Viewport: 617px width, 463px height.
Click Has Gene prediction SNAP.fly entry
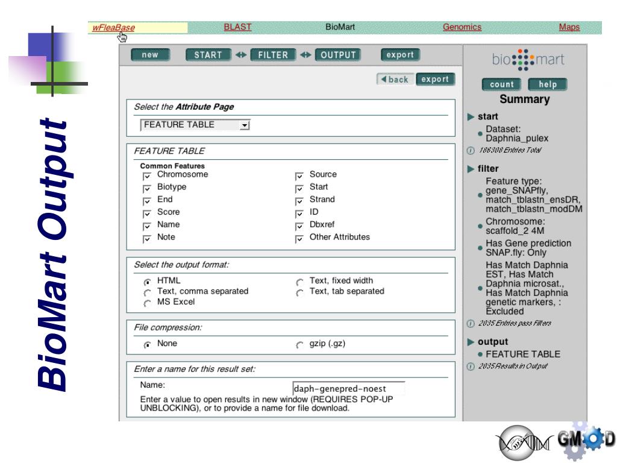pyautogui.click(x=528, y=248)
